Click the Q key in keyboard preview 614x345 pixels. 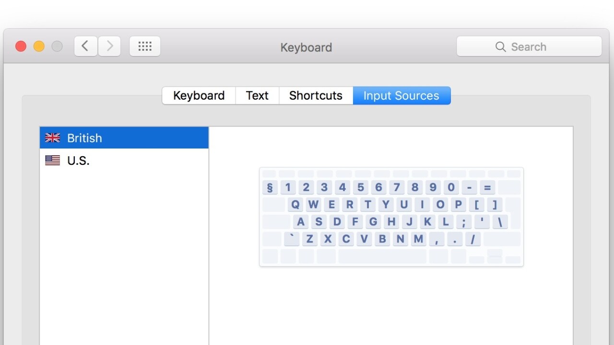point(295,205)
